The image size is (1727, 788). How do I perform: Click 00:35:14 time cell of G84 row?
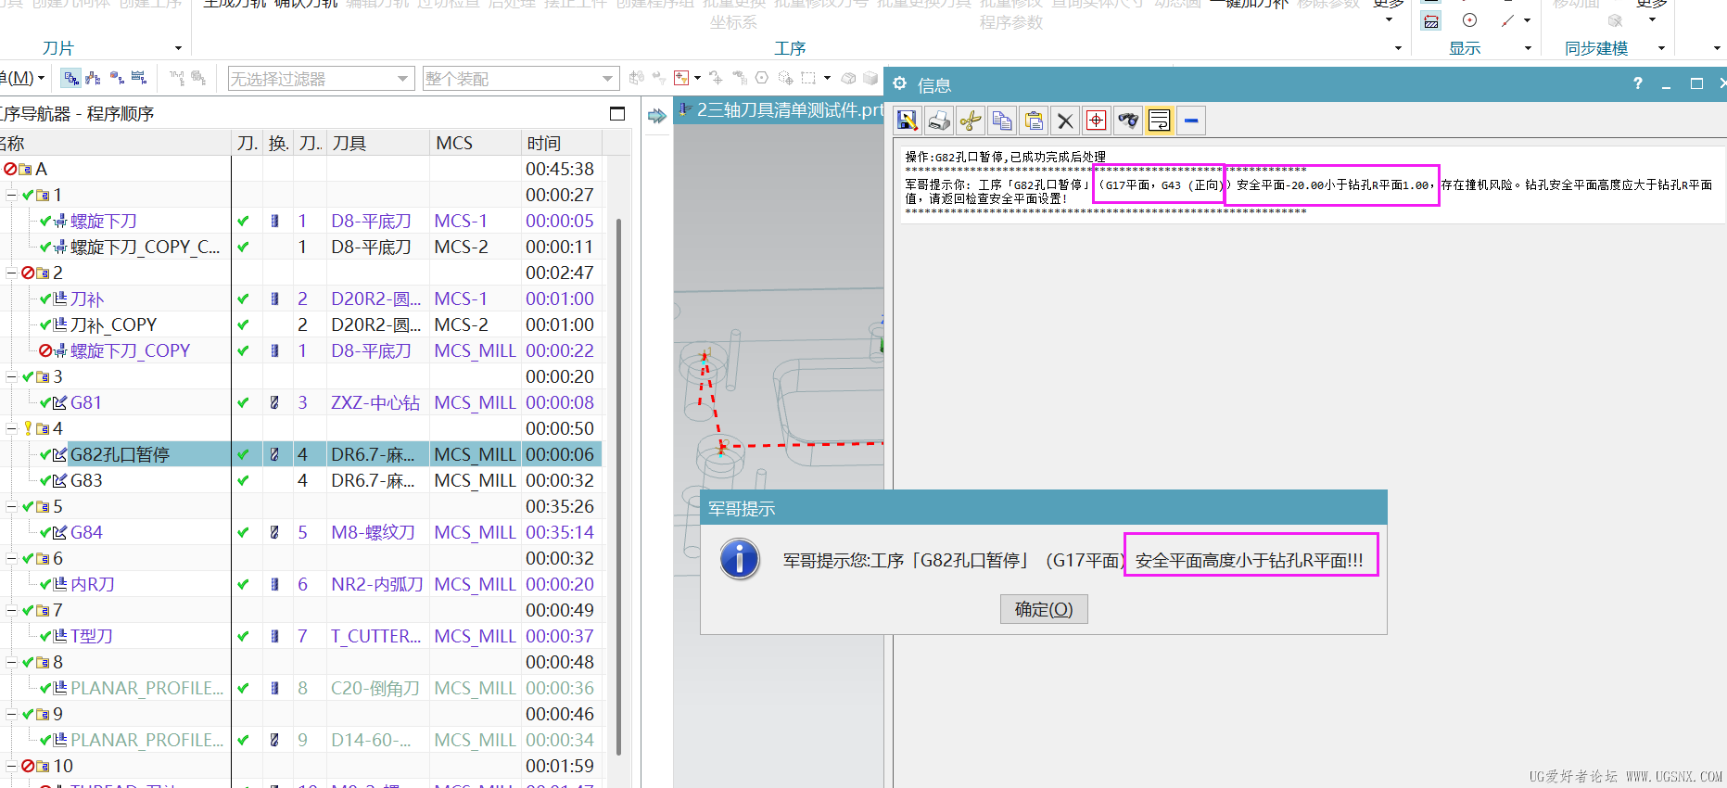coord(560,532)
